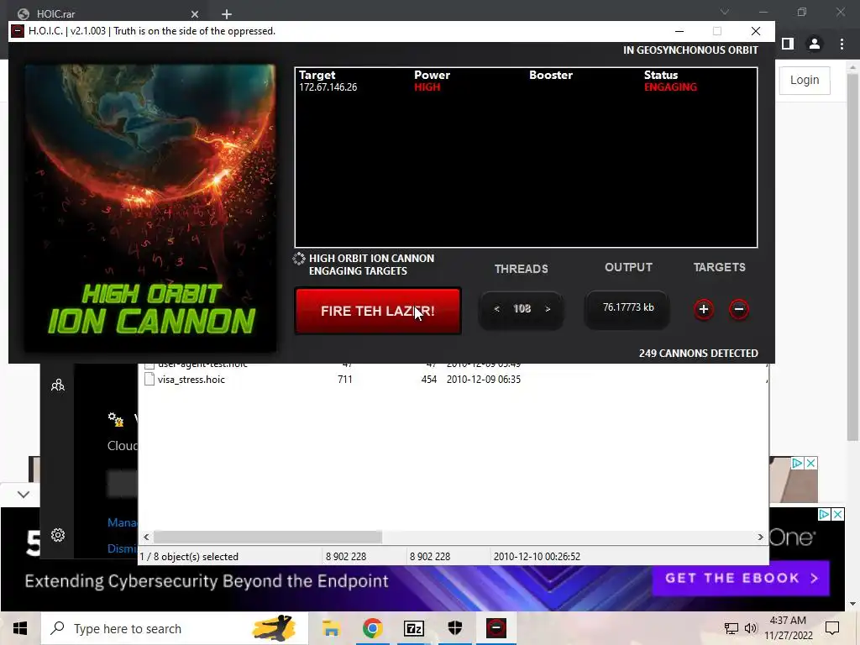The width and height of the screenshot is (860, 645).
Task: Click the '1 / 8 object(s) selected' status
Action: pos(189,557)
